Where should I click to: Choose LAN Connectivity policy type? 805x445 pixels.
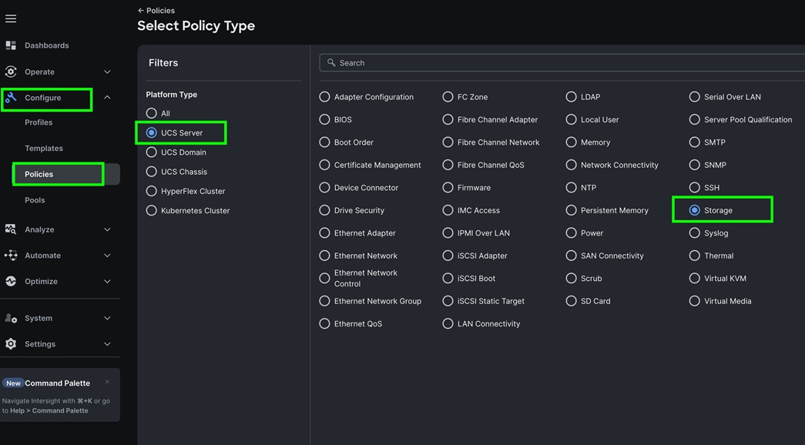point(448,323)
